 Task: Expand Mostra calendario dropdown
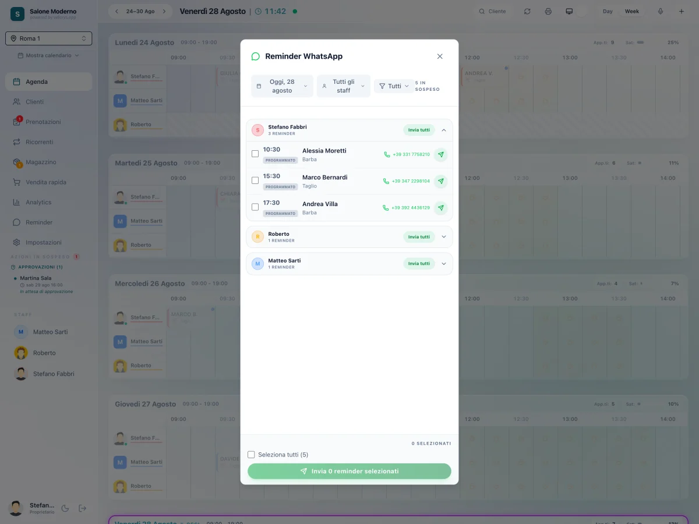click(x=49, y=55)
